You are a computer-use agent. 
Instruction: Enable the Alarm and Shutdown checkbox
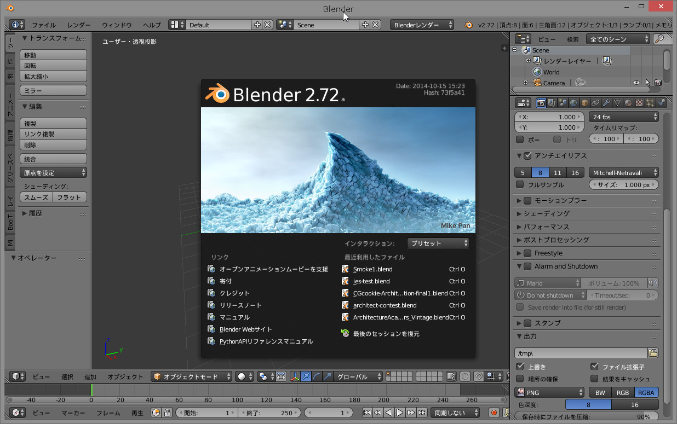point(527,266)
